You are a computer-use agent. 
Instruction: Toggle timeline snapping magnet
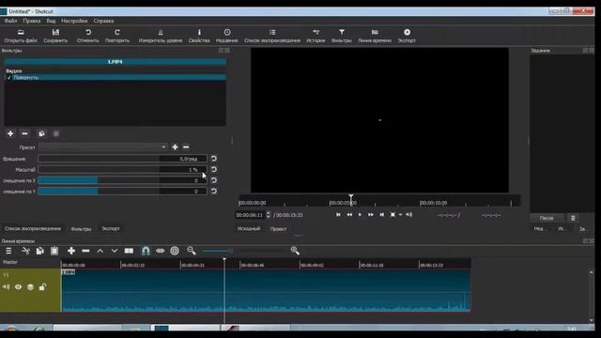pos(146,251)
